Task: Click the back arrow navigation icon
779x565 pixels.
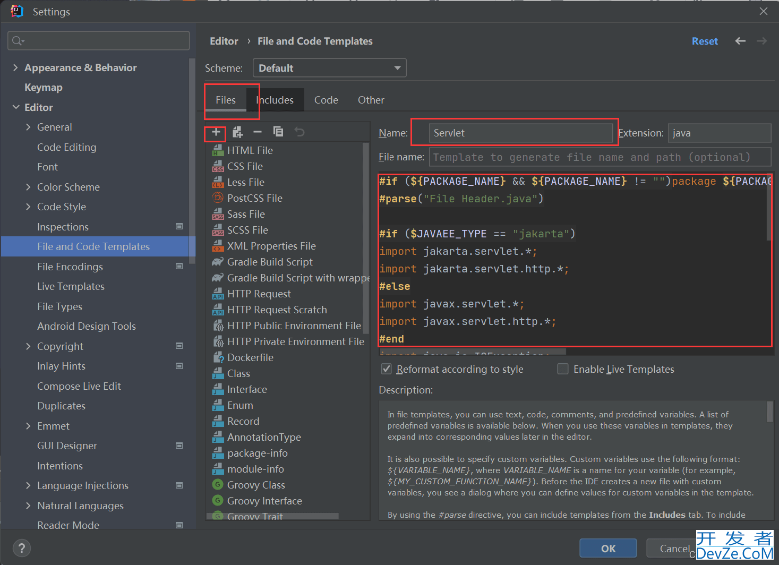Action: pos(740,41)
